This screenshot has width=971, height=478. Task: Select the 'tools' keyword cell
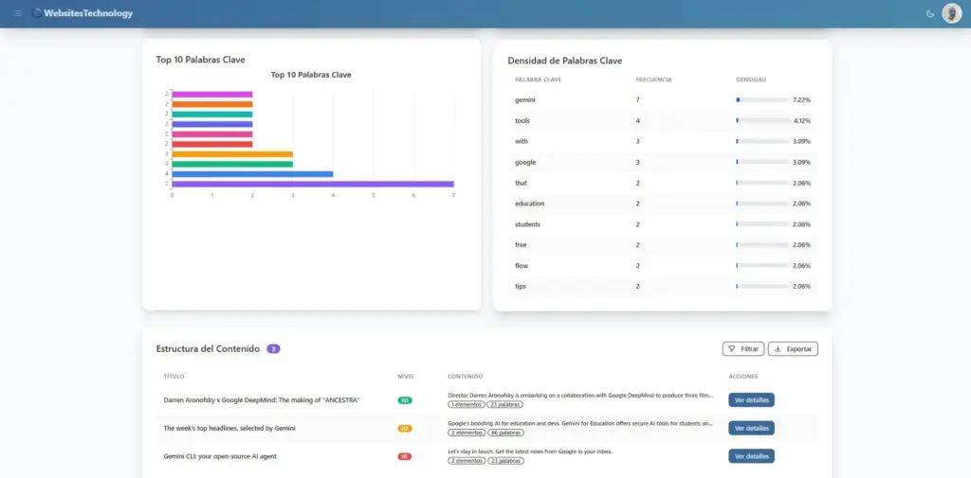tap(522, 120)
